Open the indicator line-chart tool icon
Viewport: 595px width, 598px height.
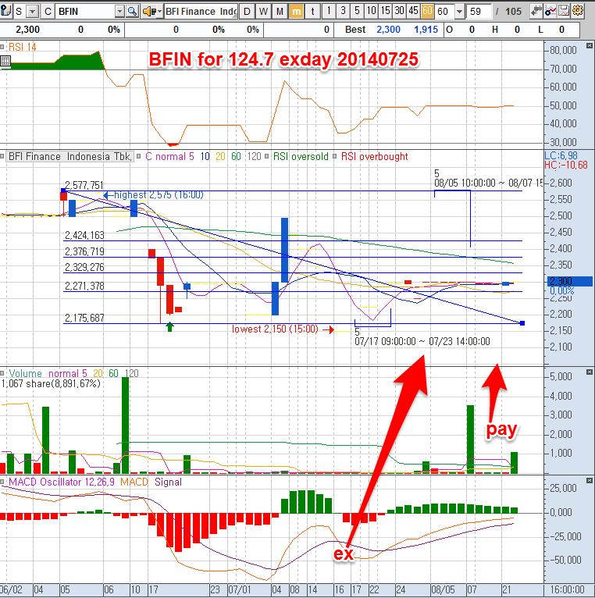(x=550, y=11)
